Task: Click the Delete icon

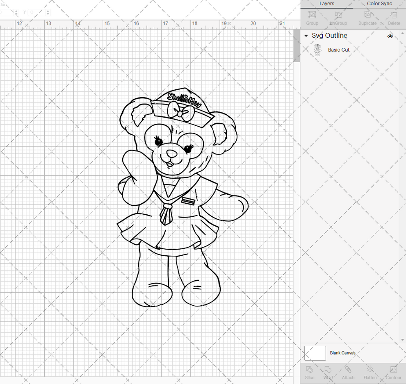Action: tap(394, 17)
